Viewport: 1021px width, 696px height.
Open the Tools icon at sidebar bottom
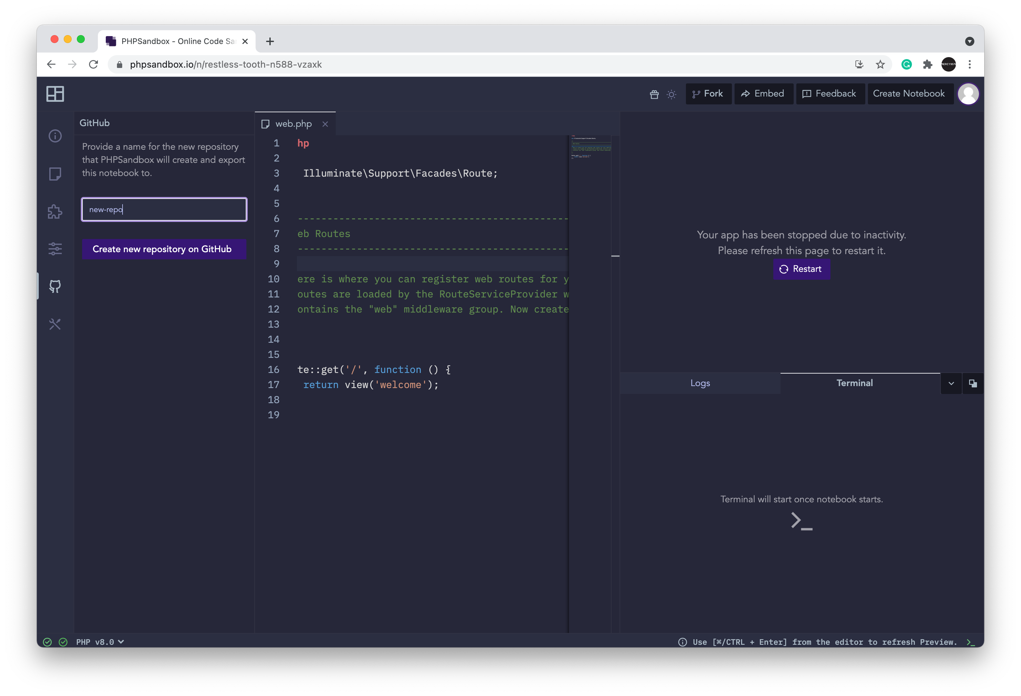click(55, 324)
